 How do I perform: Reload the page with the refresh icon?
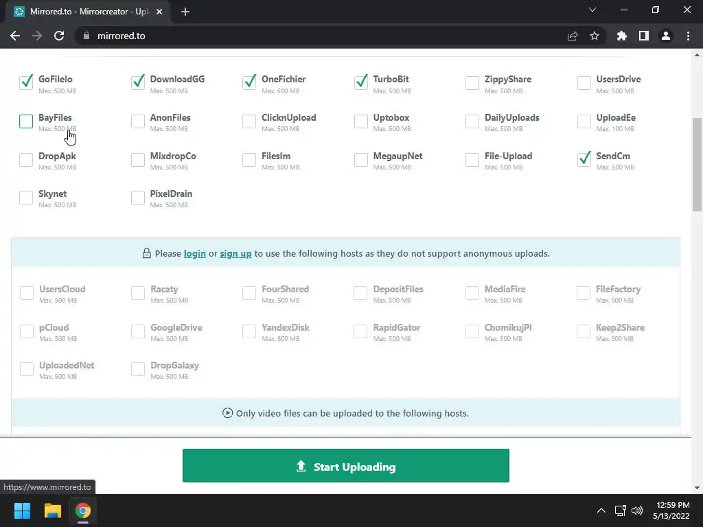point(59,36)
